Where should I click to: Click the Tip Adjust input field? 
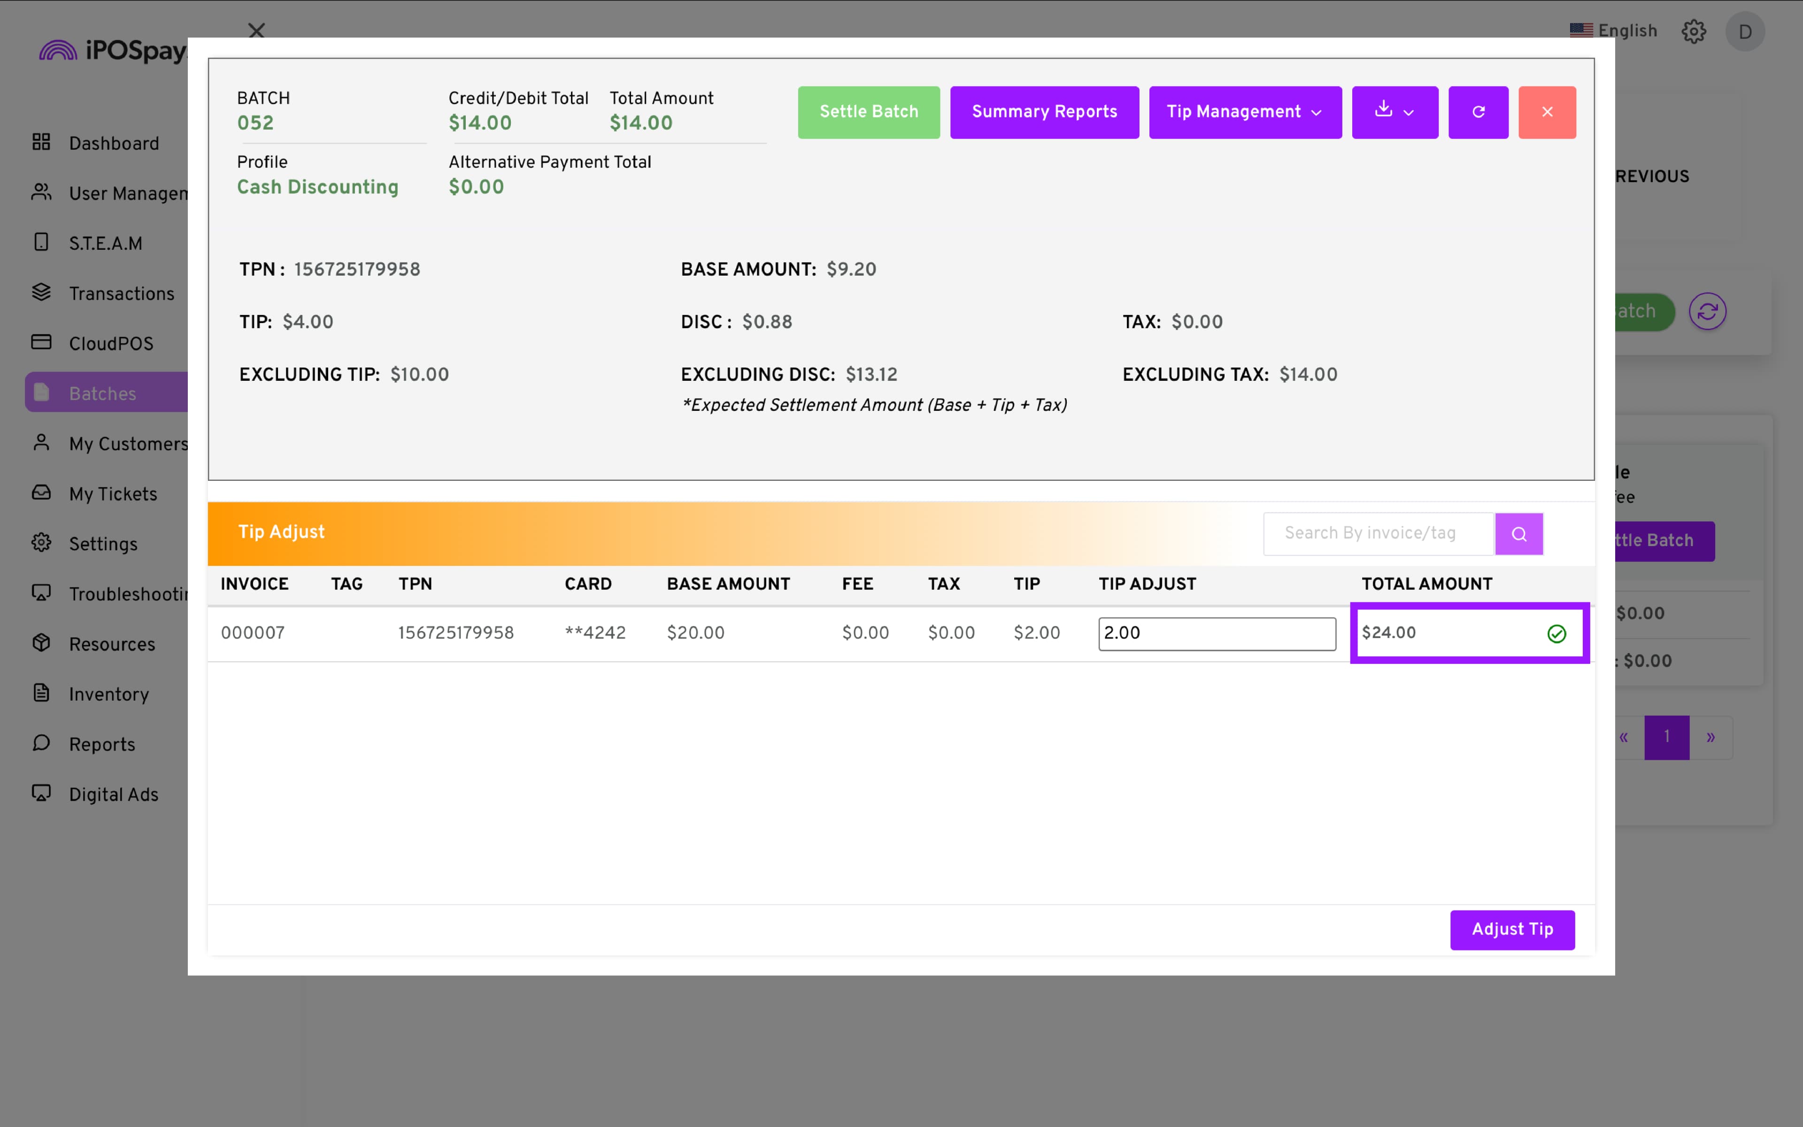(x=1216, y=633)
